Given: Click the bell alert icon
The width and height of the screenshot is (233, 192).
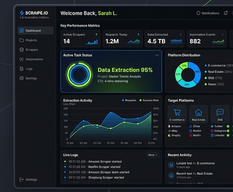Looking at the screenshot, I should tap(226, 13).
